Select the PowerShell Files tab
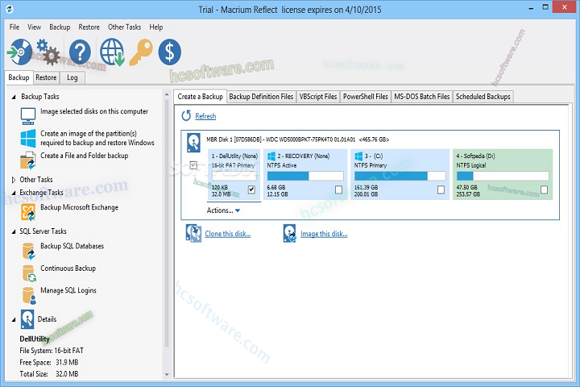This screenshot has width=580, height=387. 366,97
